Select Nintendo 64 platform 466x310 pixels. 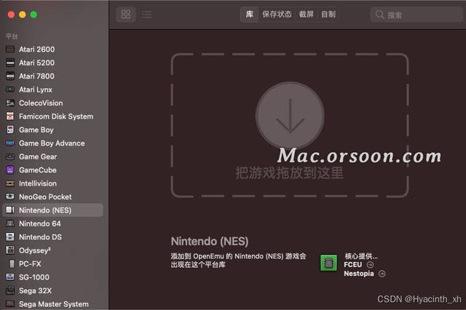click(40, 223)
